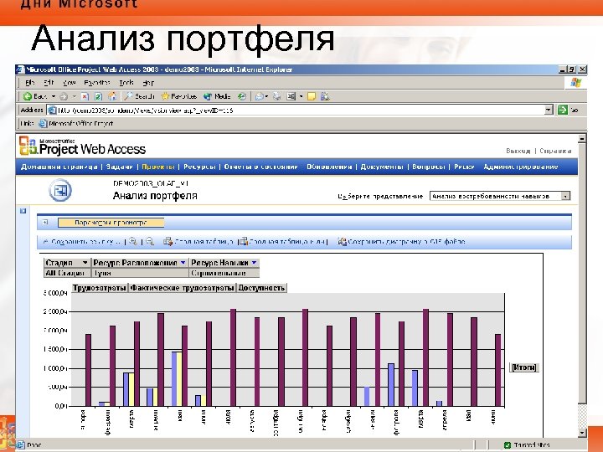Click the Справка help link

pyautogui.click(x=555, y=151)
